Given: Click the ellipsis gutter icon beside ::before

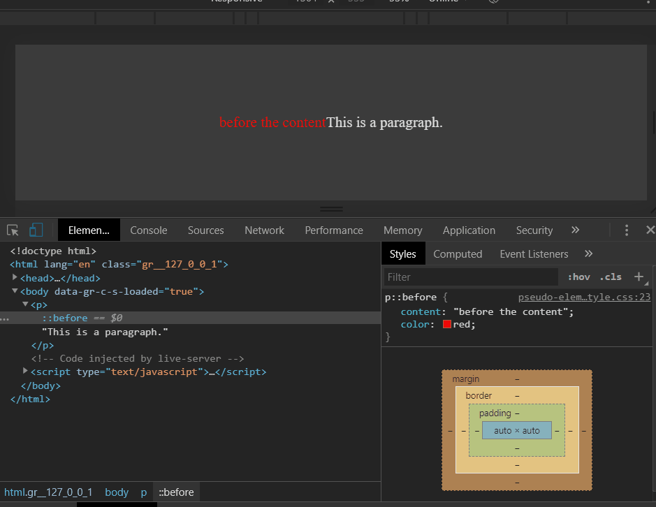Looking at the screenshot, I should pos(5,318).
